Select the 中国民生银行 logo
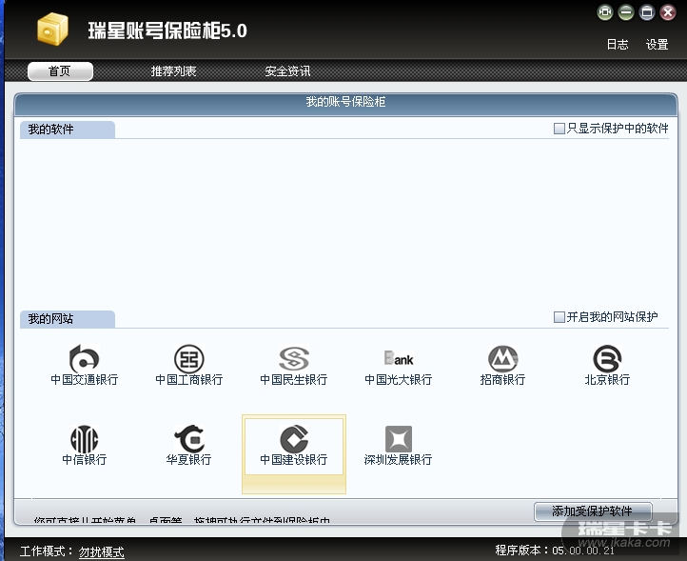Screen dimensions: 687x561 click(x=294, y=358)
